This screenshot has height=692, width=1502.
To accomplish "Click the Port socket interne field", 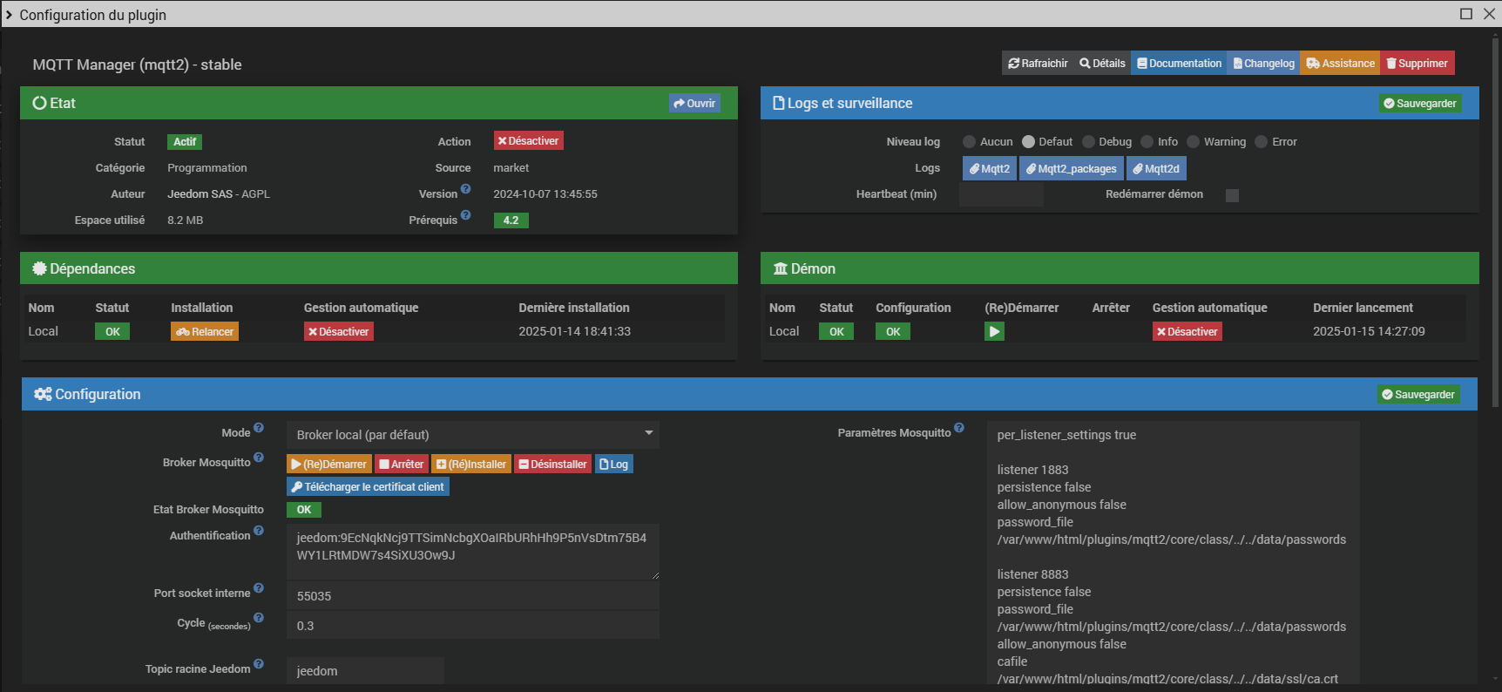I will [472, 596].
